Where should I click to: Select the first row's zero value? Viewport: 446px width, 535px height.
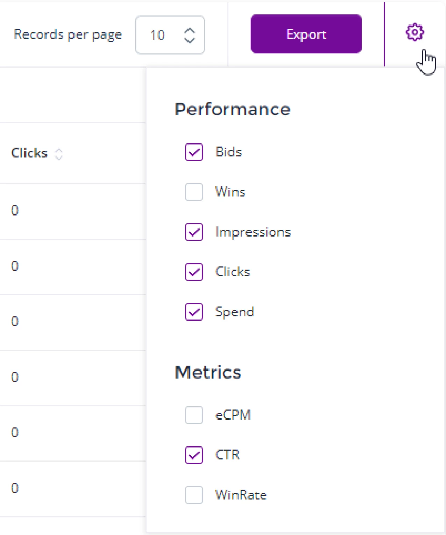(x=15, y=211)
